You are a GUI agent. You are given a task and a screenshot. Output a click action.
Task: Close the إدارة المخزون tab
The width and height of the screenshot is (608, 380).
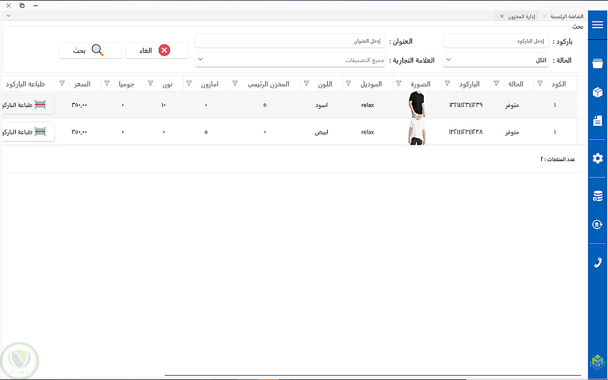[x=502, y=16]
